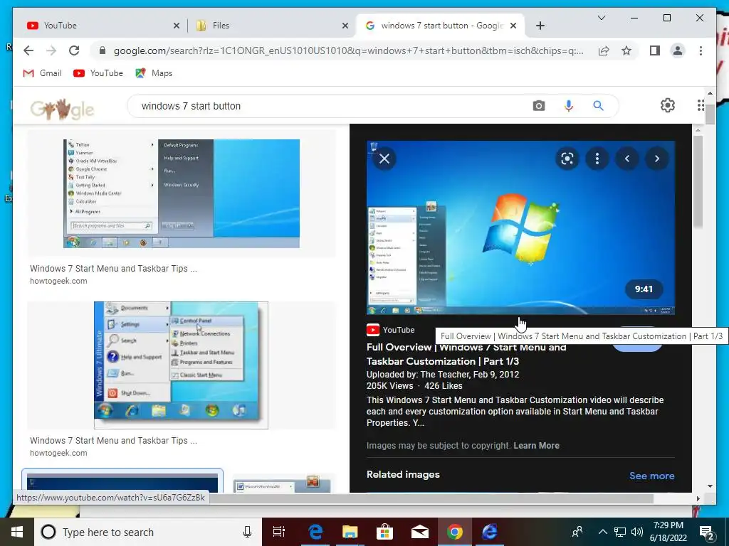729x546 pixels.
Task: Open the volume control tray icon
Action: click(x=637, y=532)
